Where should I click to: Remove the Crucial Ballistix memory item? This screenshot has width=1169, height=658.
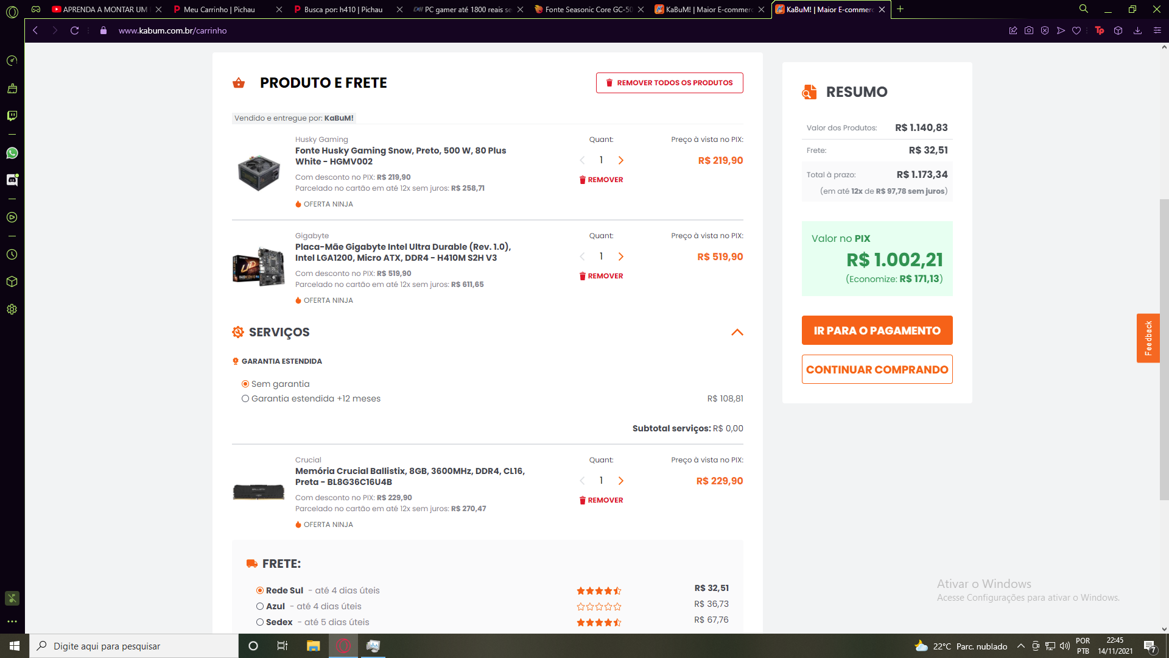pyautogui.click(x=601, y=500)
